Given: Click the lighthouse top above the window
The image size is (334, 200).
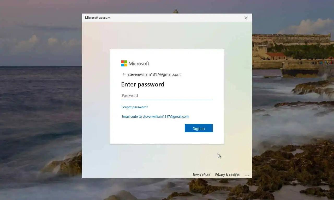Looking at the screenshot, I should pos(176,11).
